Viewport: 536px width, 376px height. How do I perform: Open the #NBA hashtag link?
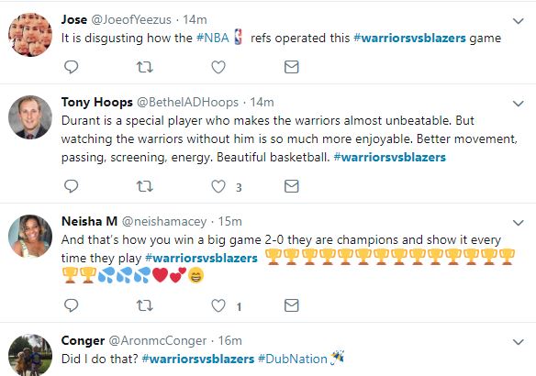(212, 38)
